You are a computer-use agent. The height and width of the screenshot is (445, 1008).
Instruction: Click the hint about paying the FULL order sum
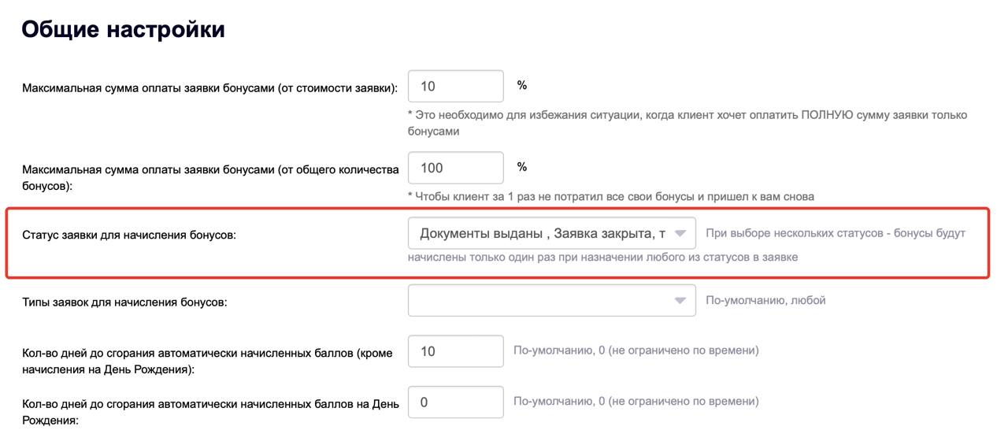[x=687, y=115]
